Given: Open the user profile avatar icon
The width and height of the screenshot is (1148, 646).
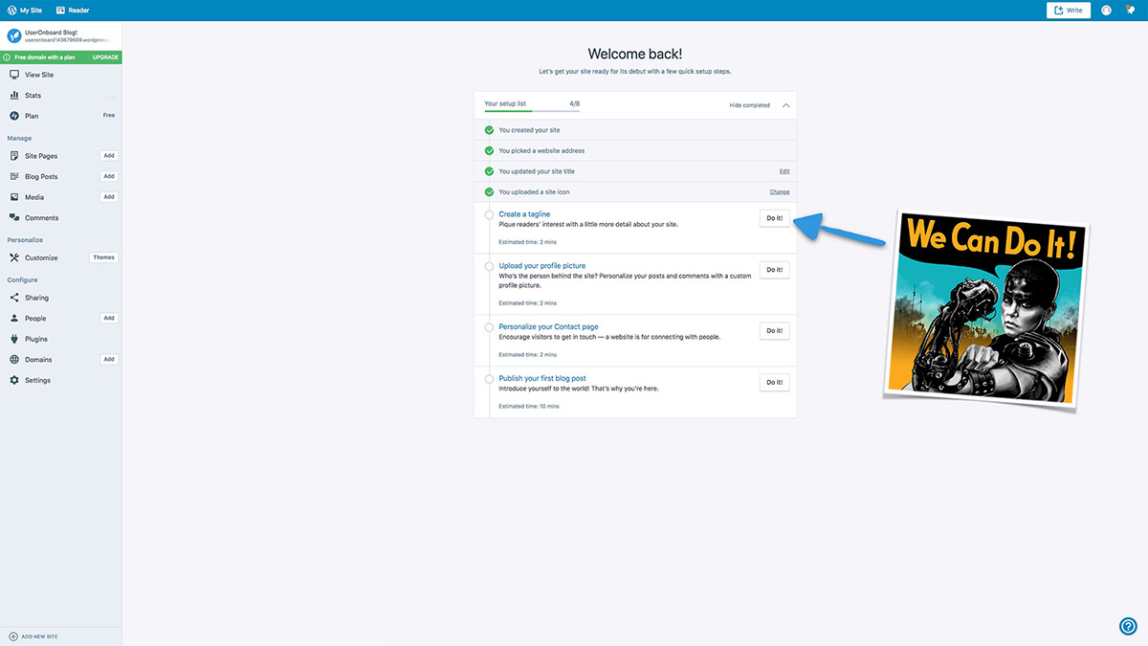Looking at the screenshot, I should (1106, 11).
